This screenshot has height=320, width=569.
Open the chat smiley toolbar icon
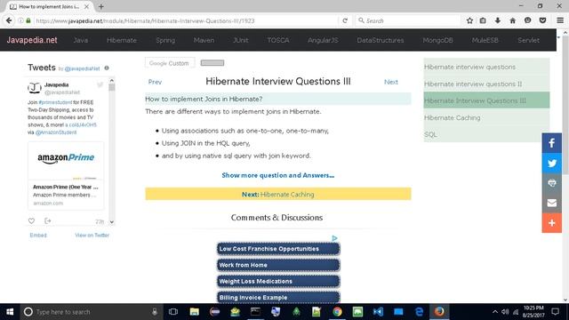click(527, 20)
